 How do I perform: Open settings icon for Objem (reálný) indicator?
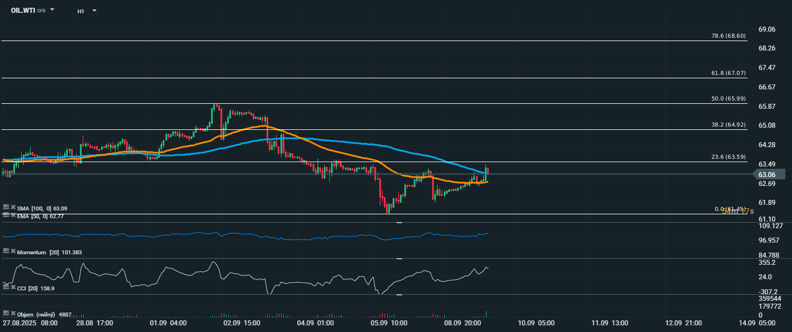6,313
